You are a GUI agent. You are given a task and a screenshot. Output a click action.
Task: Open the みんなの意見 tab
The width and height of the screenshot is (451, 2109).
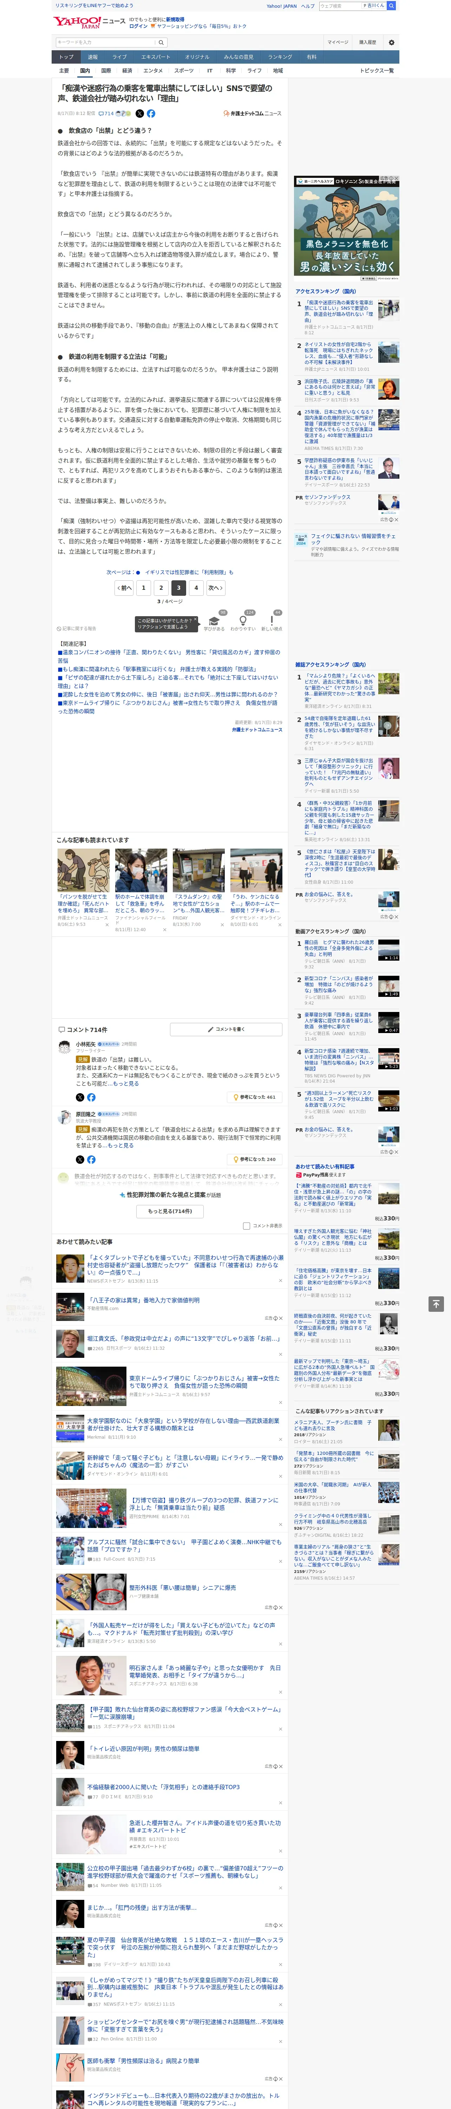pos(238,57)
